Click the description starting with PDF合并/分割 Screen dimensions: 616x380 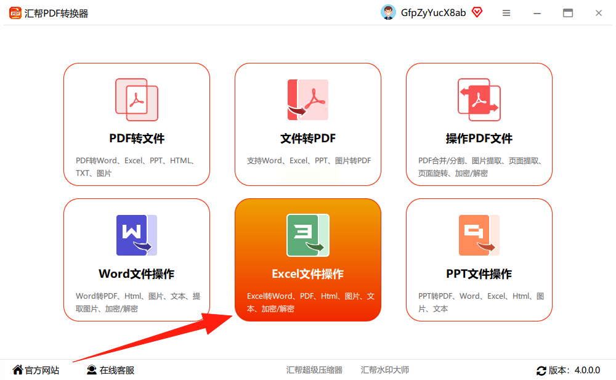click(481, 167)
